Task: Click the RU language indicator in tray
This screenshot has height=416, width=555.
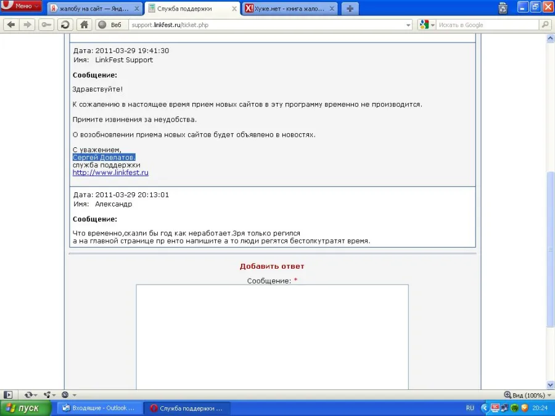Action: click(470, 408)
